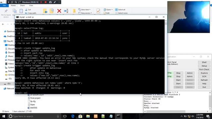Open command prompt icon in taskbar
The height and width of the screenshot is (119, 212).
coord(119,116)
